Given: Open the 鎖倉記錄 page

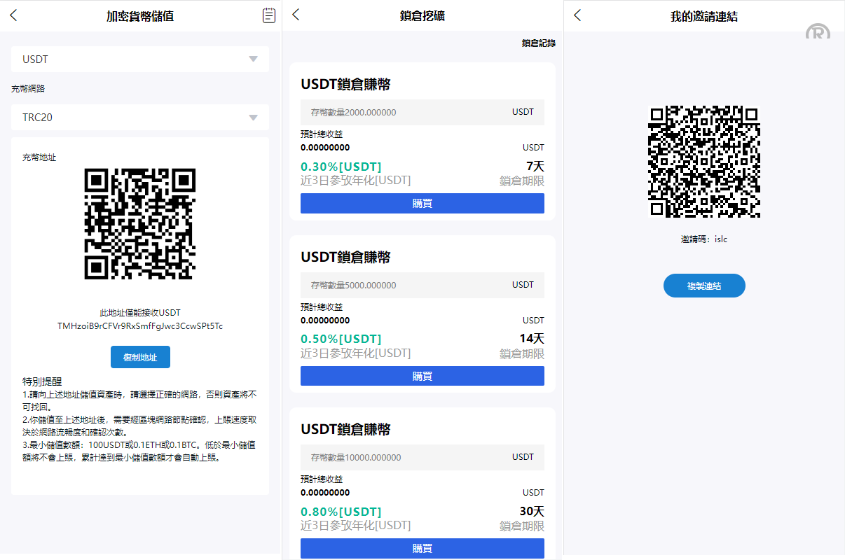Looking at the screenshot, I should pyautogui.click(x=537, y=43).
